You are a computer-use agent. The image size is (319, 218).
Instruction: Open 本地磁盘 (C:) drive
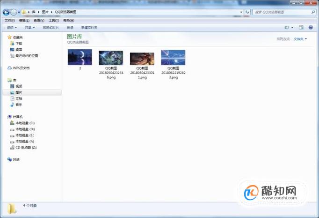[25, 123]
